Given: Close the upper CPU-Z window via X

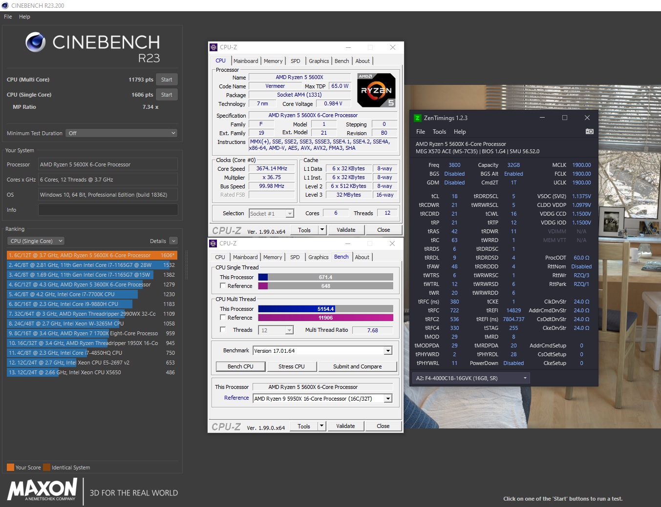Looking at the screenshot, I should [392, 47].
